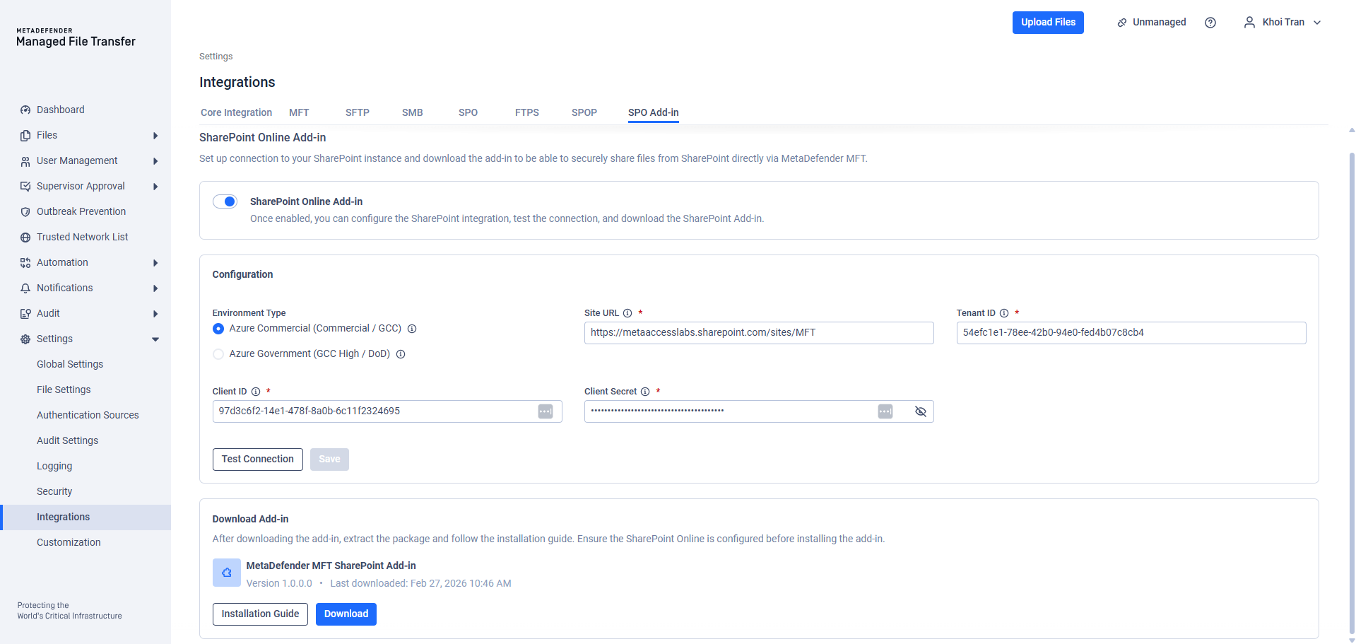The image size is (1356, 644).
Task: Select Azure Government (GCC High / DoD) radio
Action: [218, 354]
